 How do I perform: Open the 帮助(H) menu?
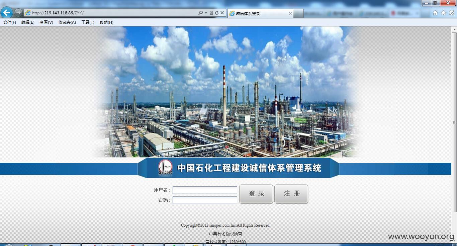coord(106,22)
